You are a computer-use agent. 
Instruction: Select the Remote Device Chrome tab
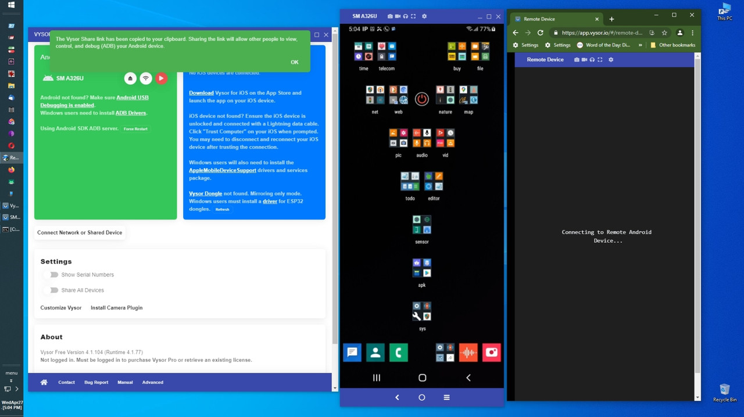557,19
